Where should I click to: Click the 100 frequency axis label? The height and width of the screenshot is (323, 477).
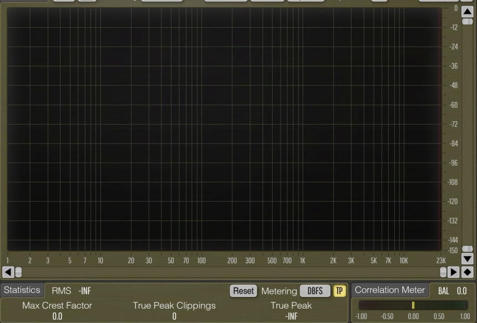tap(201, 260)
